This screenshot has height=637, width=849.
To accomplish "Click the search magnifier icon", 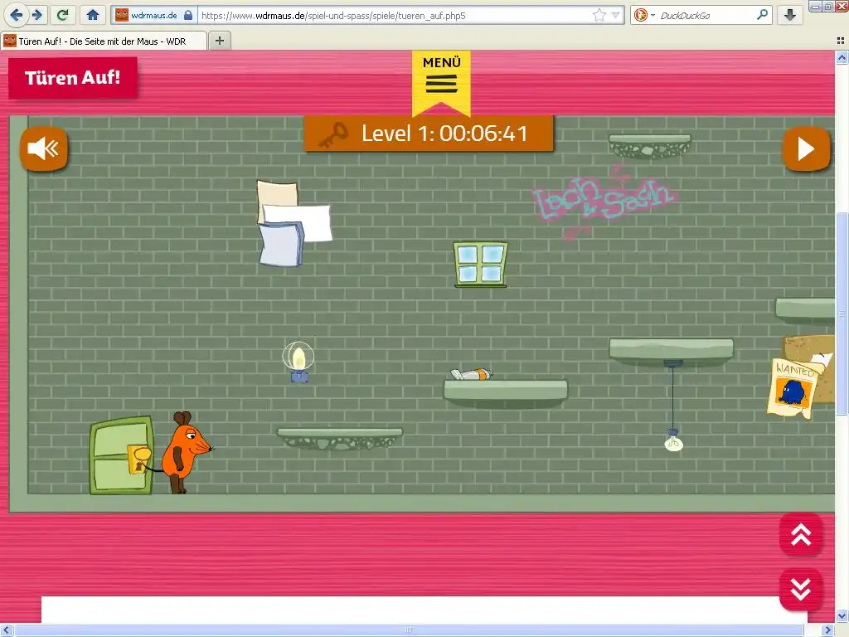I will (x=763, y=15).
